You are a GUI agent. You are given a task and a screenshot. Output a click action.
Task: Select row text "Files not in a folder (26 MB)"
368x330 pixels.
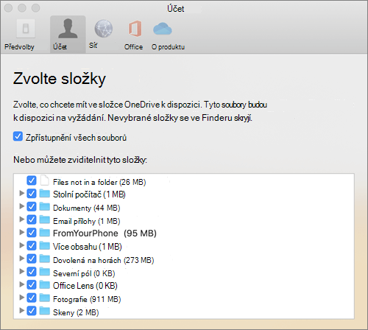coord(99,182)
